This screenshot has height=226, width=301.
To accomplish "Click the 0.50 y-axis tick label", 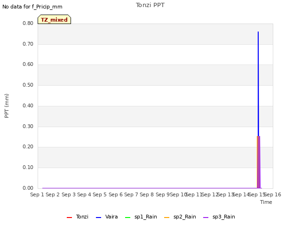I will click(x=28, y=85).
